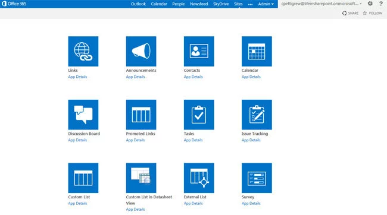Click the Survey label text
This screenshot has height=215, width=387.
click(248, 197)
